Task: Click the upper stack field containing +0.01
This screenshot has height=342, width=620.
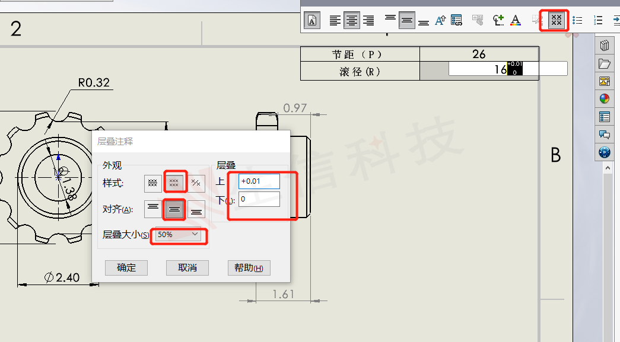Action: [259, 181]
